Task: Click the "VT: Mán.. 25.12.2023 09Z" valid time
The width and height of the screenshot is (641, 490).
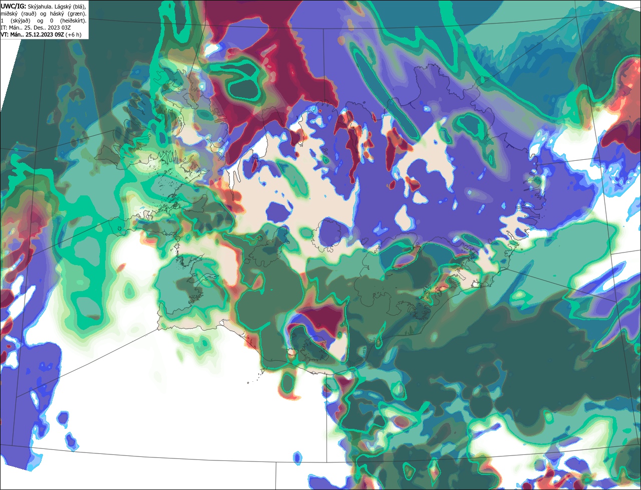Action: pos(32,35)
